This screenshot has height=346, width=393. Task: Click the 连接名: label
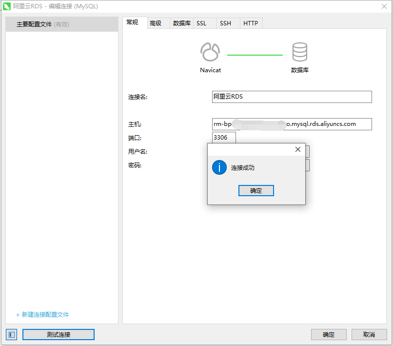pyautogui.click(x=138, y=97)
